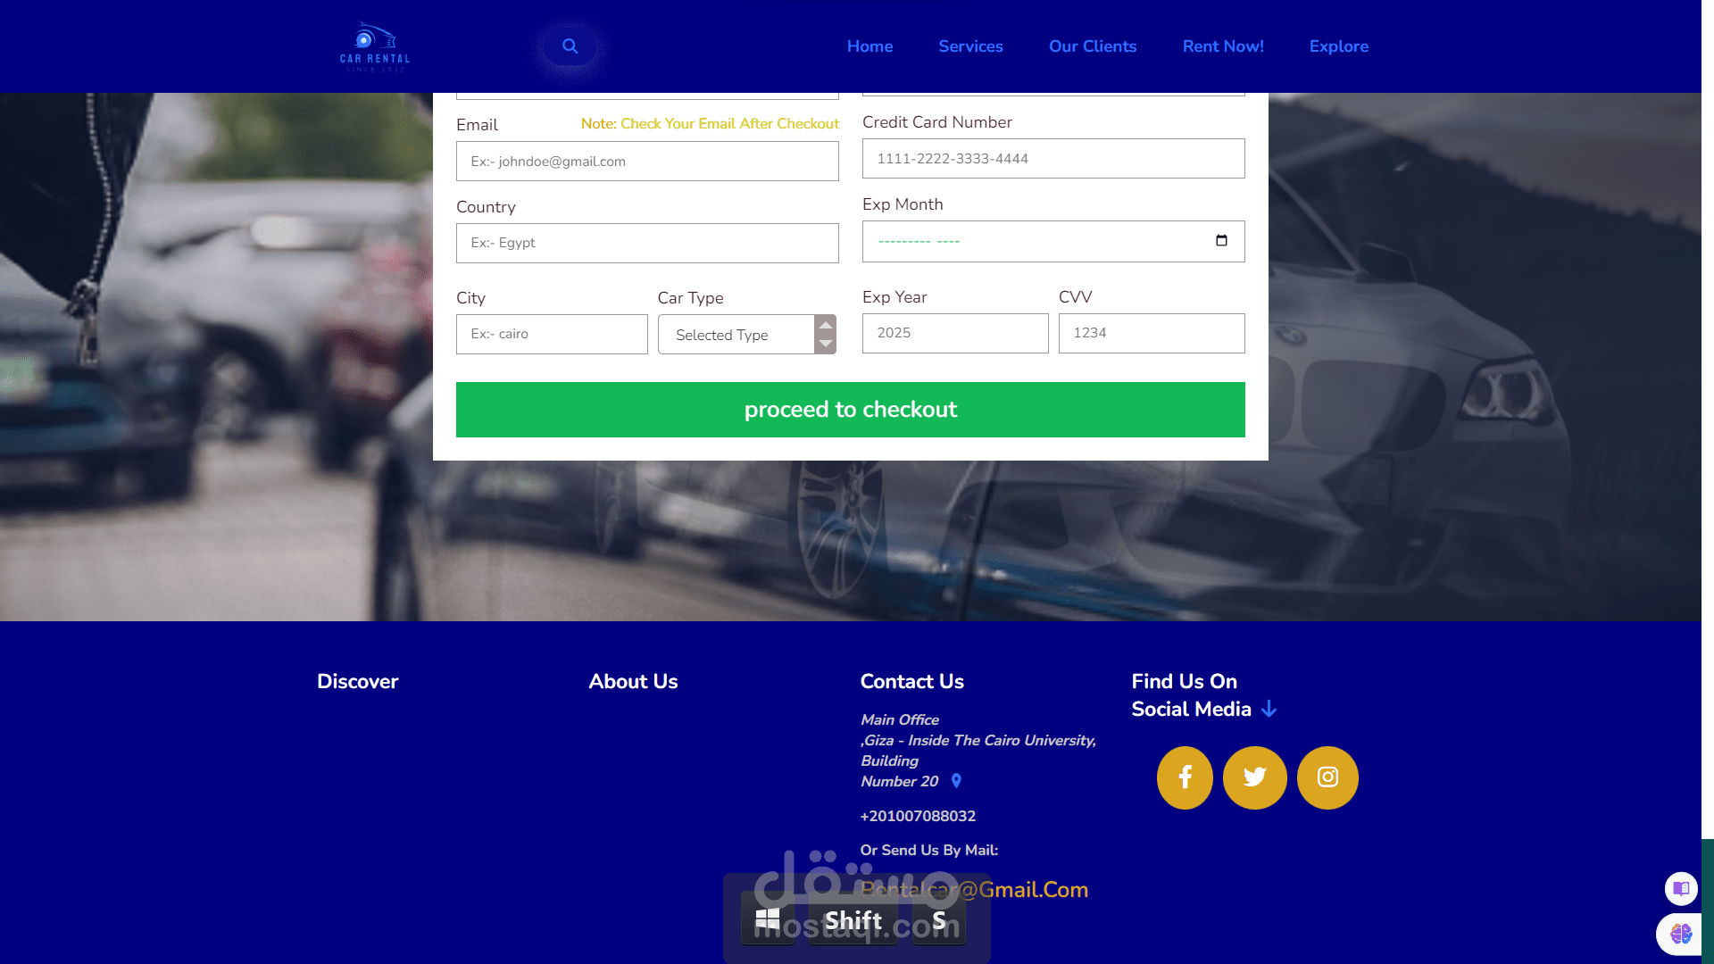Open the Facebook social icon
Viewport: 1714px width, 964px height.
(x=1185, y=777)
